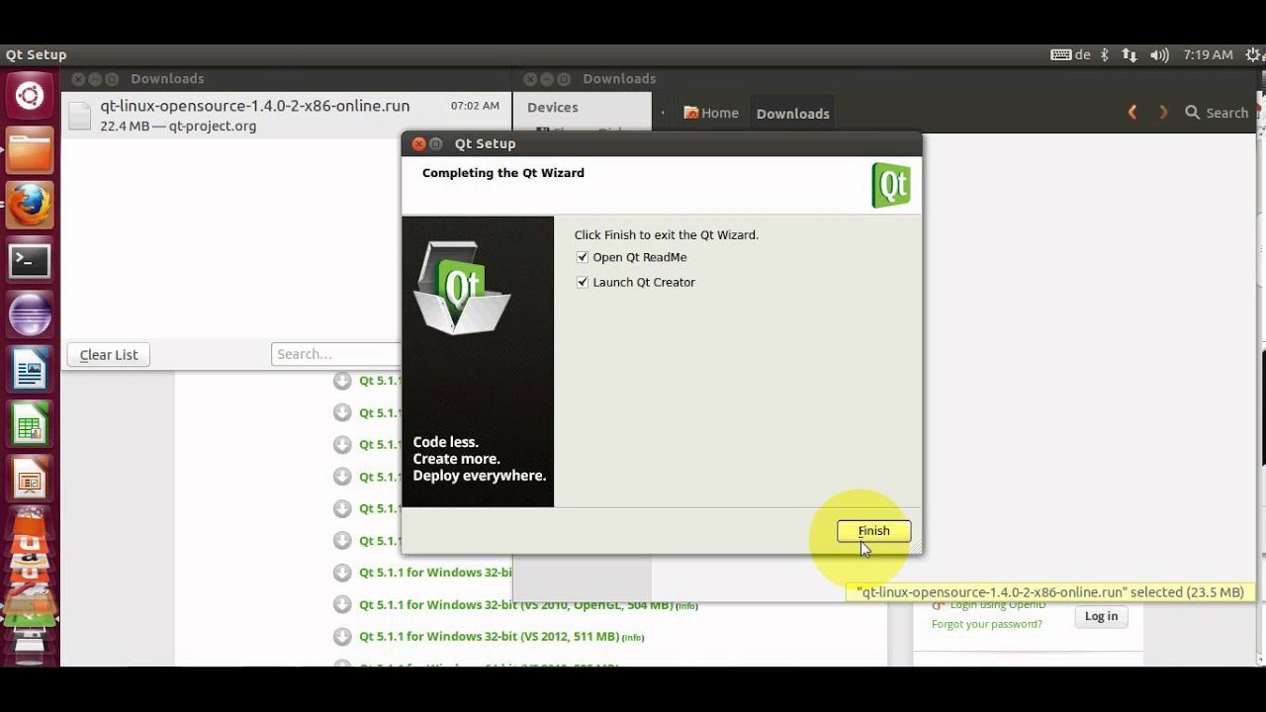The image size is (1266, 712).
Task: Click download icon beside 'VS 2010, OpenGL, 504 MB' entry
Action: 342,604
